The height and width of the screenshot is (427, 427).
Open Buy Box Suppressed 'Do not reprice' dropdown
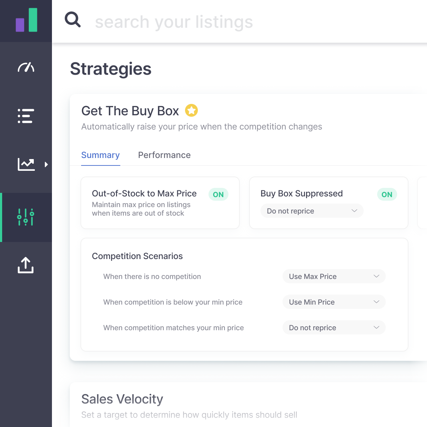pos(312,211)
